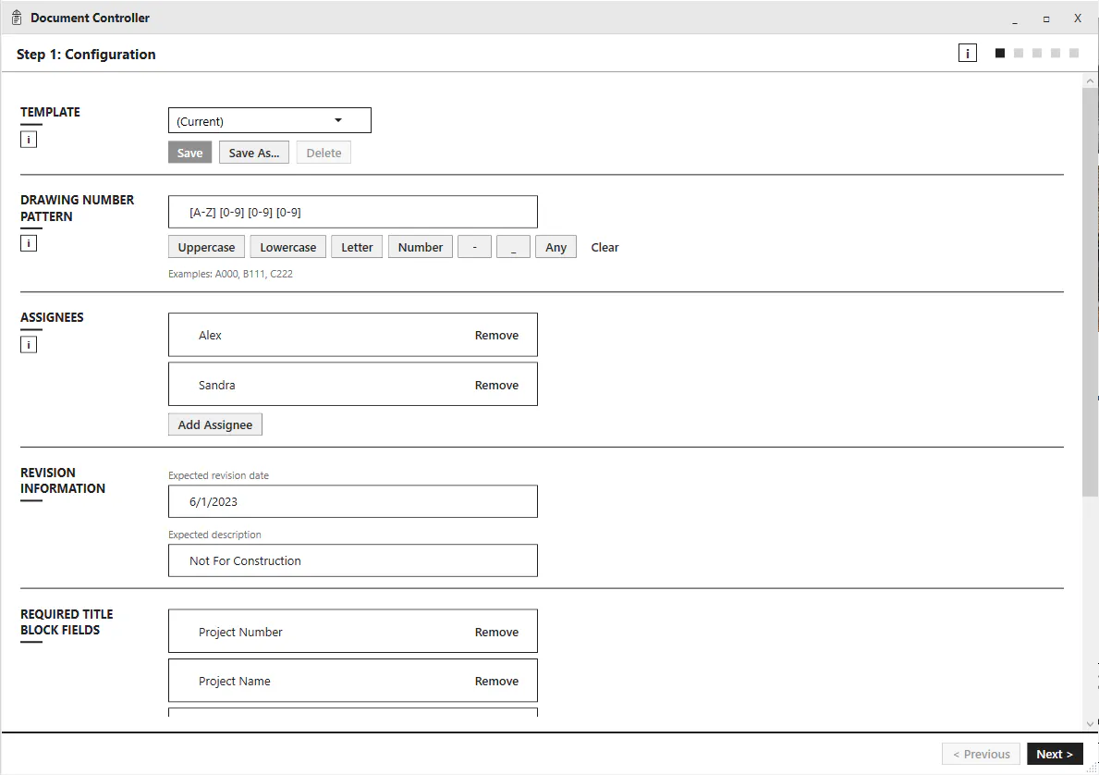This screenshot has height=775, width=1099.
Task: Click the Save template button
Action: point(189,153)
